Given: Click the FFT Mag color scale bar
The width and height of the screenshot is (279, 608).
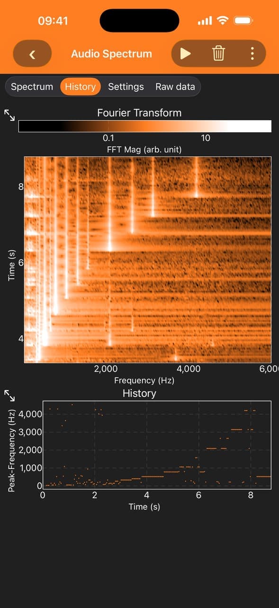Looking at the screenshot, I should (x=145, y=126).
